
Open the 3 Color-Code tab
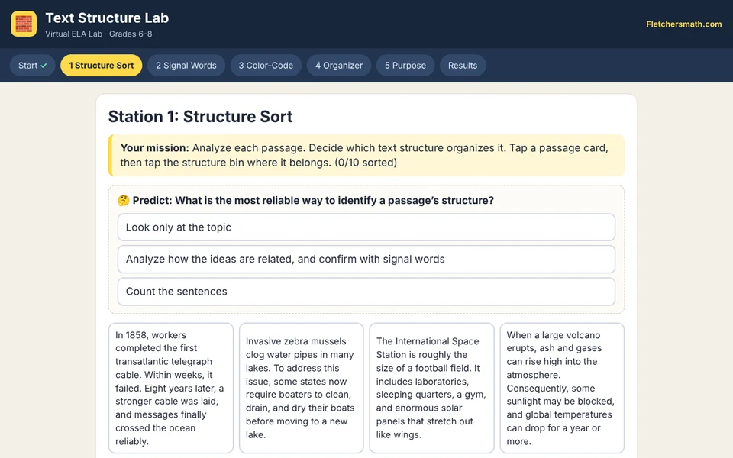click(x=266, y=66)
